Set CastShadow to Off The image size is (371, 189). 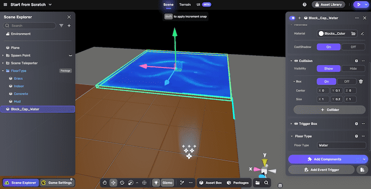click(353, 47)
